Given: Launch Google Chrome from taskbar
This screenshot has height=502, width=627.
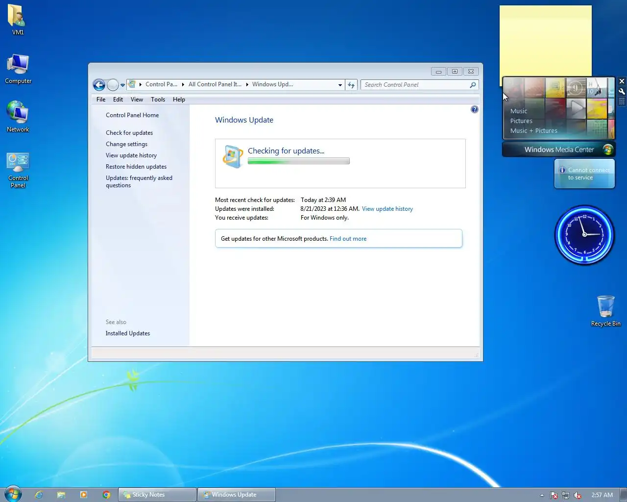Looking at the screenshot, I should pos(106,495).
